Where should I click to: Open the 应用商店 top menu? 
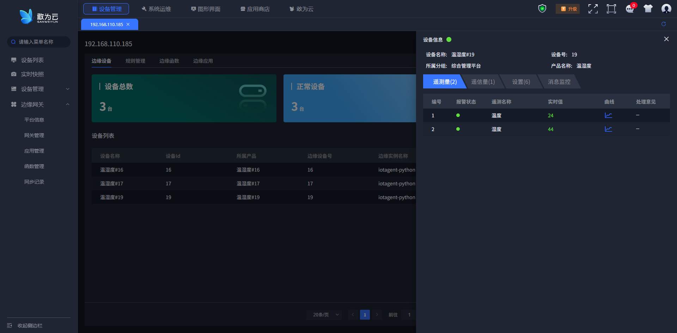pyautogui.click(x=255, y=9)
